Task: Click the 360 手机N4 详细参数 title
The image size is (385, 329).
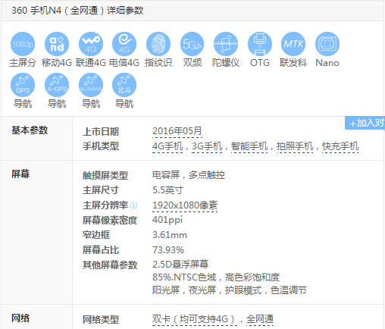Action: (x=77, y=11)
